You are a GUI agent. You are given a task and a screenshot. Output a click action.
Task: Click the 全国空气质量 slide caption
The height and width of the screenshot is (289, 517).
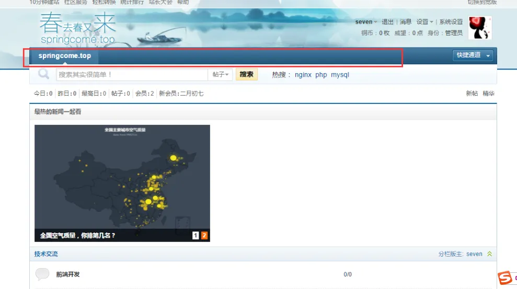(x=78, y=236)
